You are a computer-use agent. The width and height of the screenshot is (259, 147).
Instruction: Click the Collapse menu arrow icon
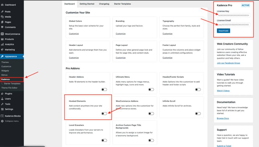point(2,121)
